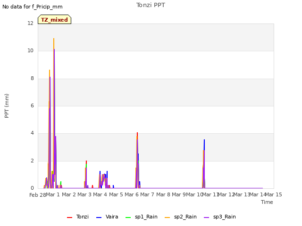Image resolution: width=302 pixels, height=226 pixels.
Task: Click the y-axis value 2
Action: [x=32, y=161]
